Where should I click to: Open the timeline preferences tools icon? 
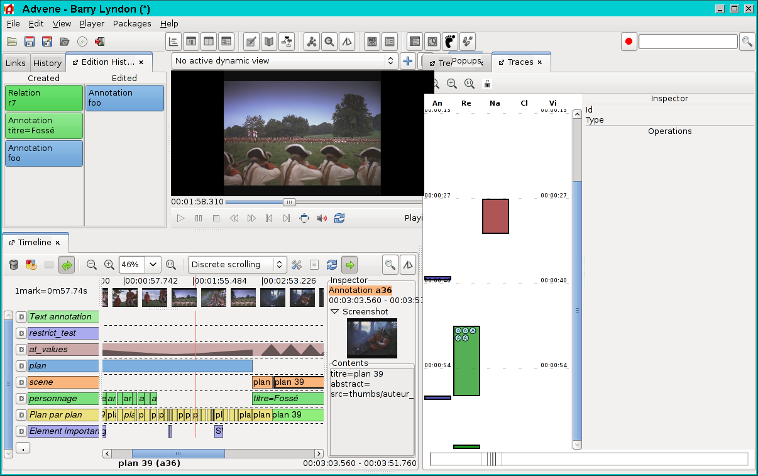tap(297, 265)
